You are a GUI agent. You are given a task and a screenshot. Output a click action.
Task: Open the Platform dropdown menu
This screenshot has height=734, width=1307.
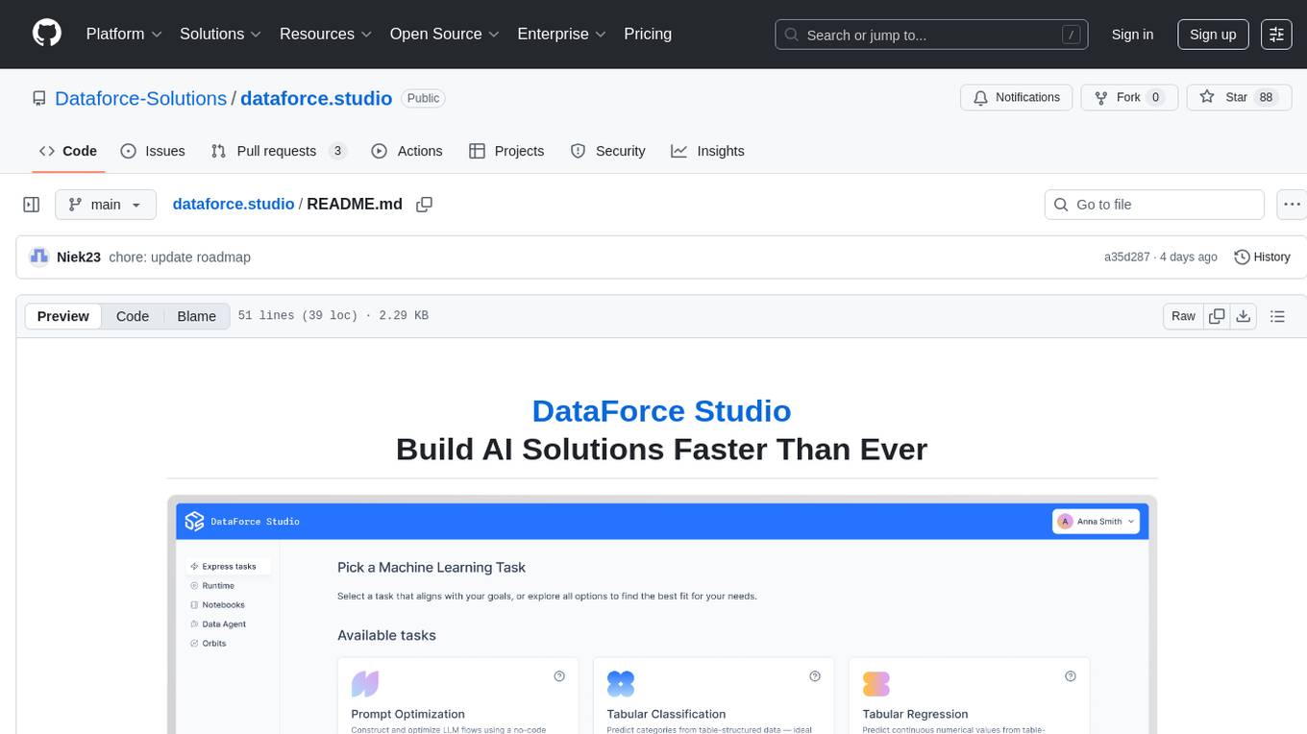[124, 34]
